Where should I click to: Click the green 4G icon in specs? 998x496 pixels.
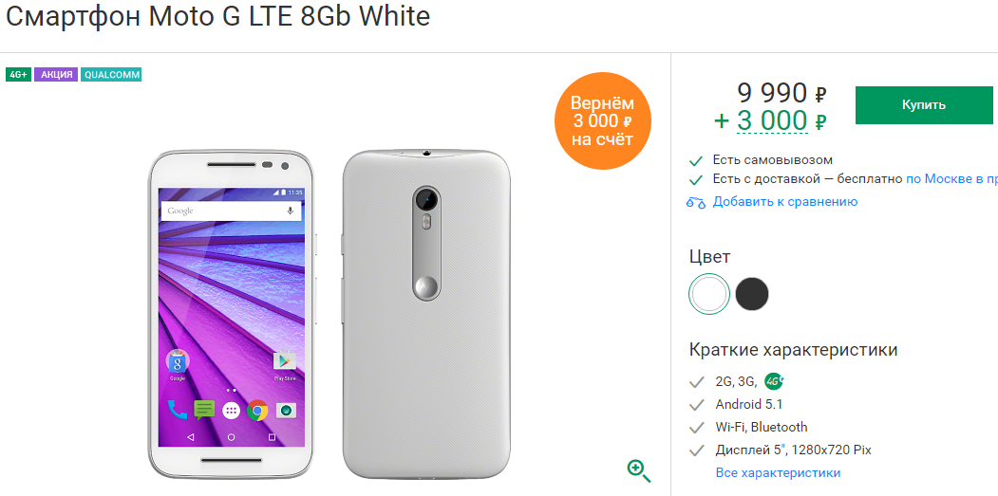(774, 381)
